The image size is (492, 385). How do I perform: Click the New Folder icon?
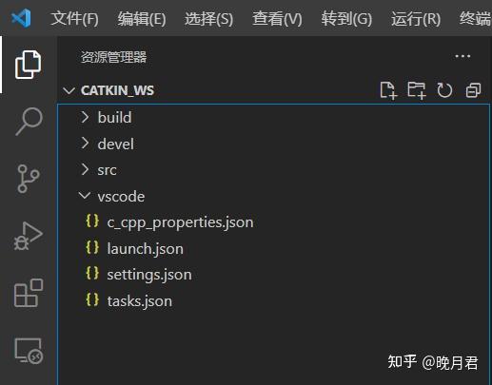[x=416, y=90]
